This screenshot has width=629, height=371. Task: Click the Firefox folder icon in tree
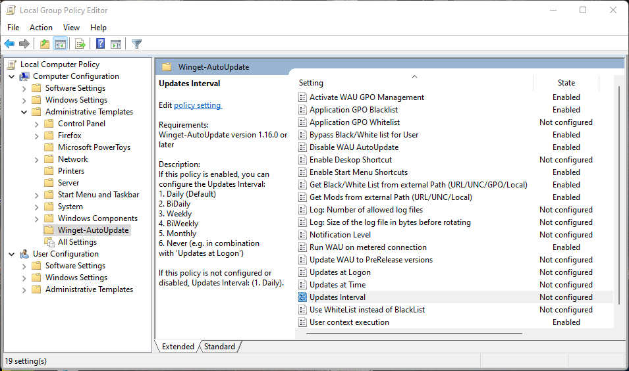[49, 136]
